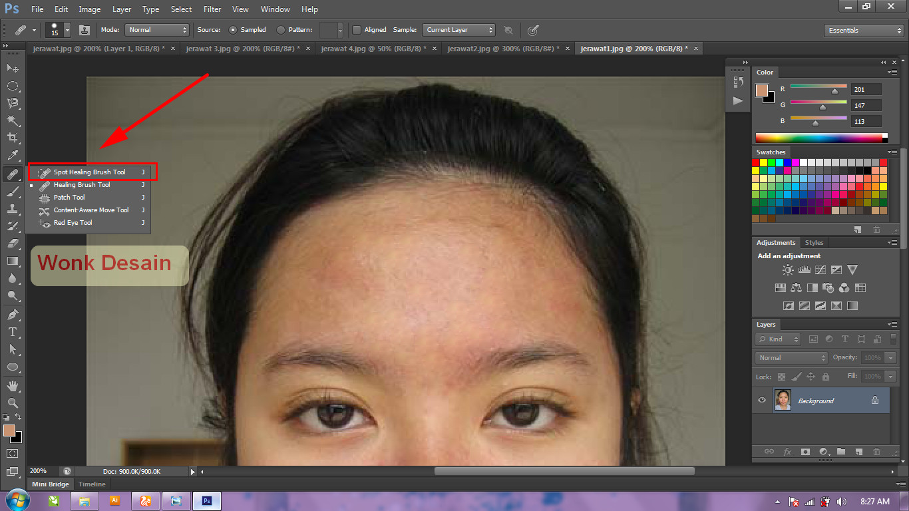Open the Essentials workspace dropdown

tap(863, 31)
